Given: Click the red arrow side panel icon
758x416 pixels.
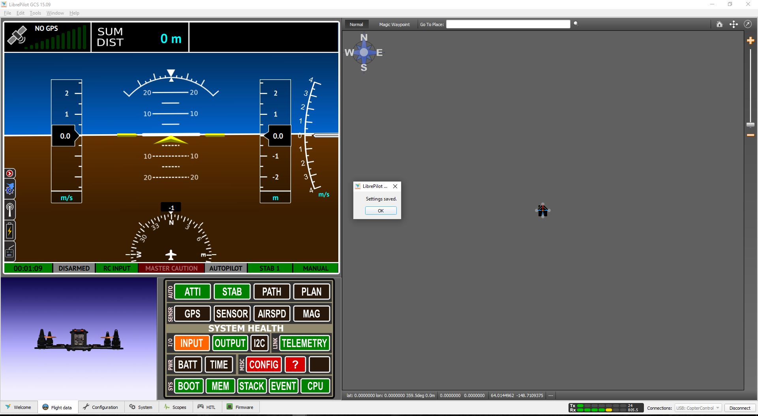Looking at the screenshot, I should coord(10,173).
